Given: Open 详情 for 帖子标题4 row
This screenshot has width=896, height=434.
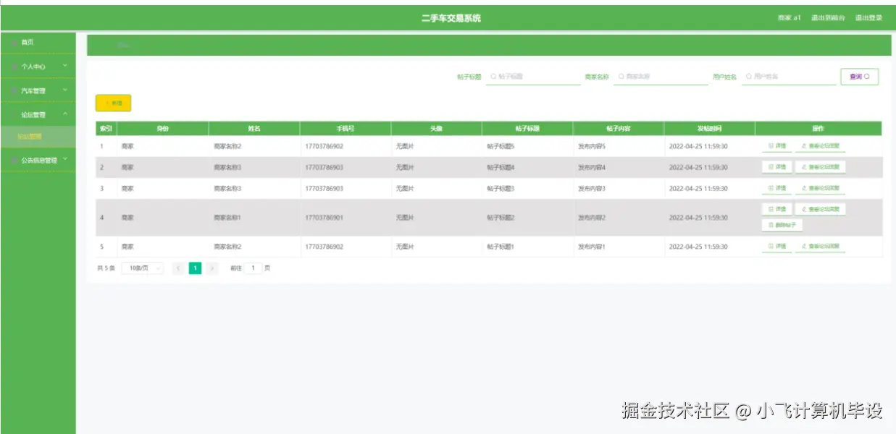Looking at the screenshot, I should pyautogui.click(x=776, y=167).
